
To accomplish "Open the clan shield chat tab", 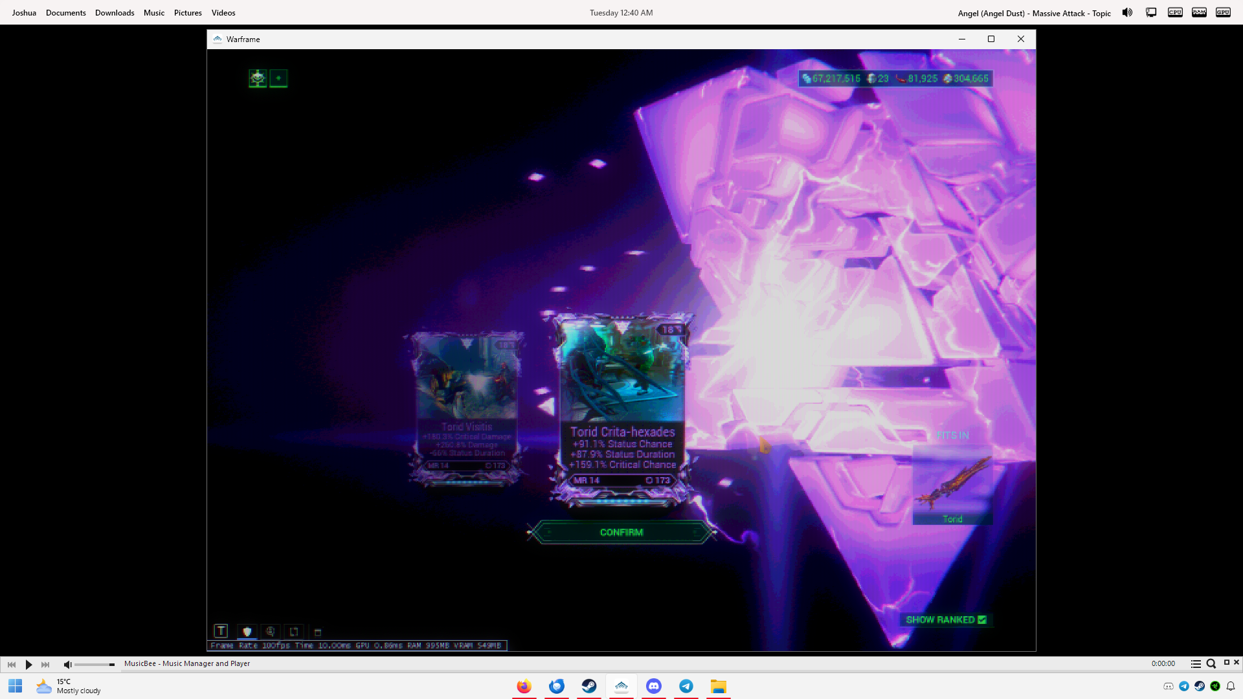I will (x=247, y=632).
